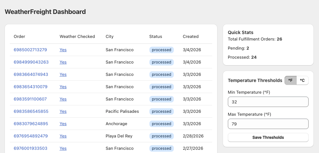Click the Min Temperature (°F) label
The height and width of the screenshot is (153, 319).
pyautogui.click(x=249, y=92)
